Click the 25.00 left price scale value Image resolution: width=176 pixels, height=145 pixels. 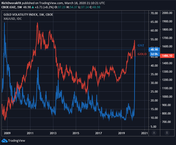pos(154,91)
